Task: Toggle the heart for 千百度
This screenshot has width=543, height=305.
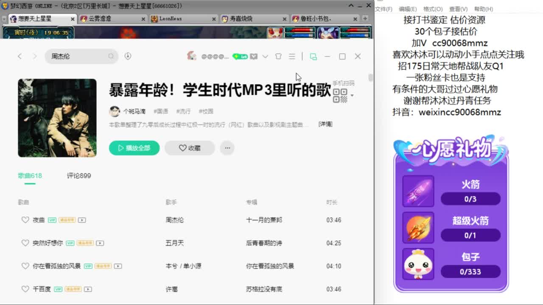Action: [25, 289]
